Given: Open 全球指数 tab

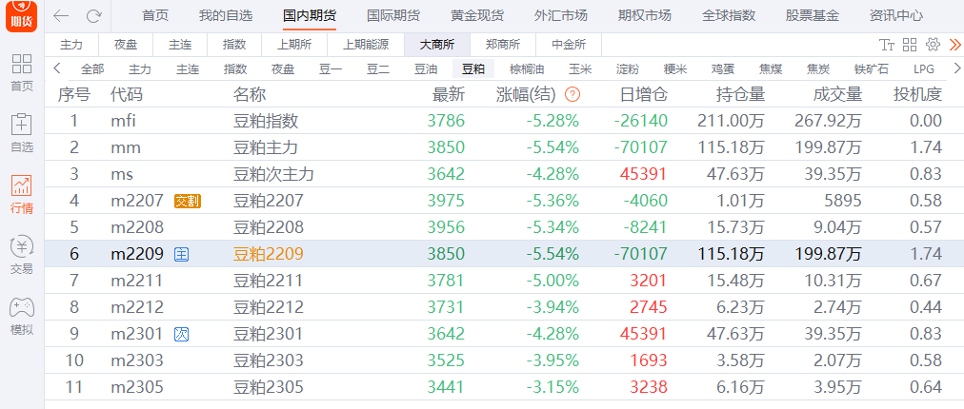Looking at the screenshot, I should tap(729, 16).
